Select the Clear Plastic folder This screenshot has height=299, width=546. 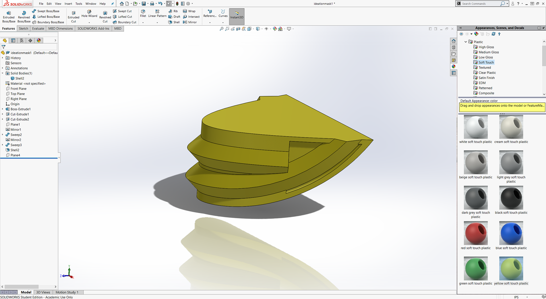(485, 73)
